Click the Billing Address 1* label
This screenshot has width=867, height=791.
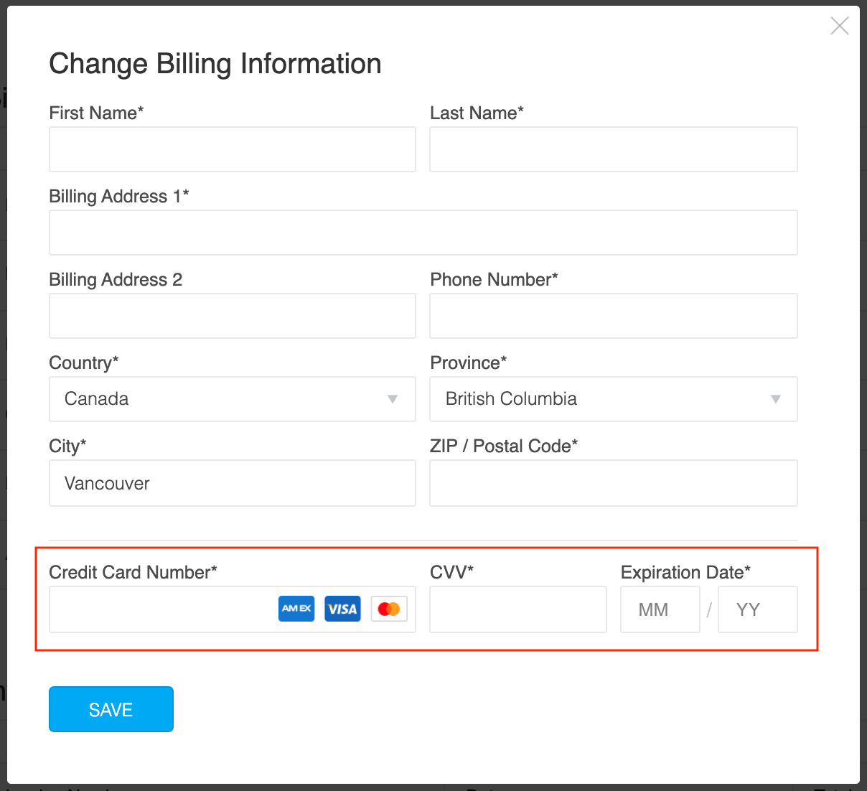(119, 196)
